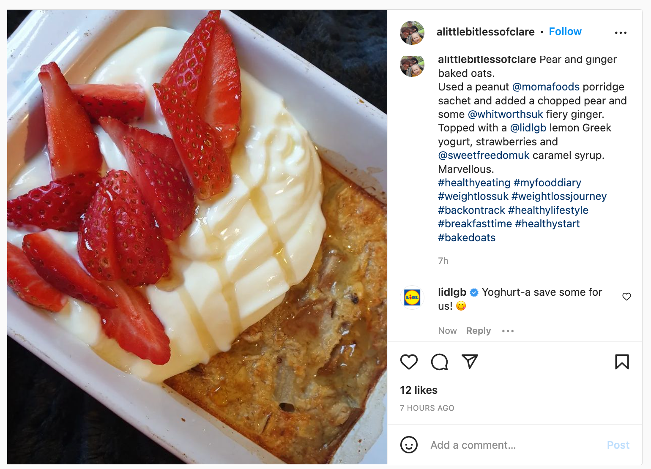Image resolution: width=651 pixels, height=469 pixels.
Task: Open the @whitworthsuk mention
Action: [505, 114]
